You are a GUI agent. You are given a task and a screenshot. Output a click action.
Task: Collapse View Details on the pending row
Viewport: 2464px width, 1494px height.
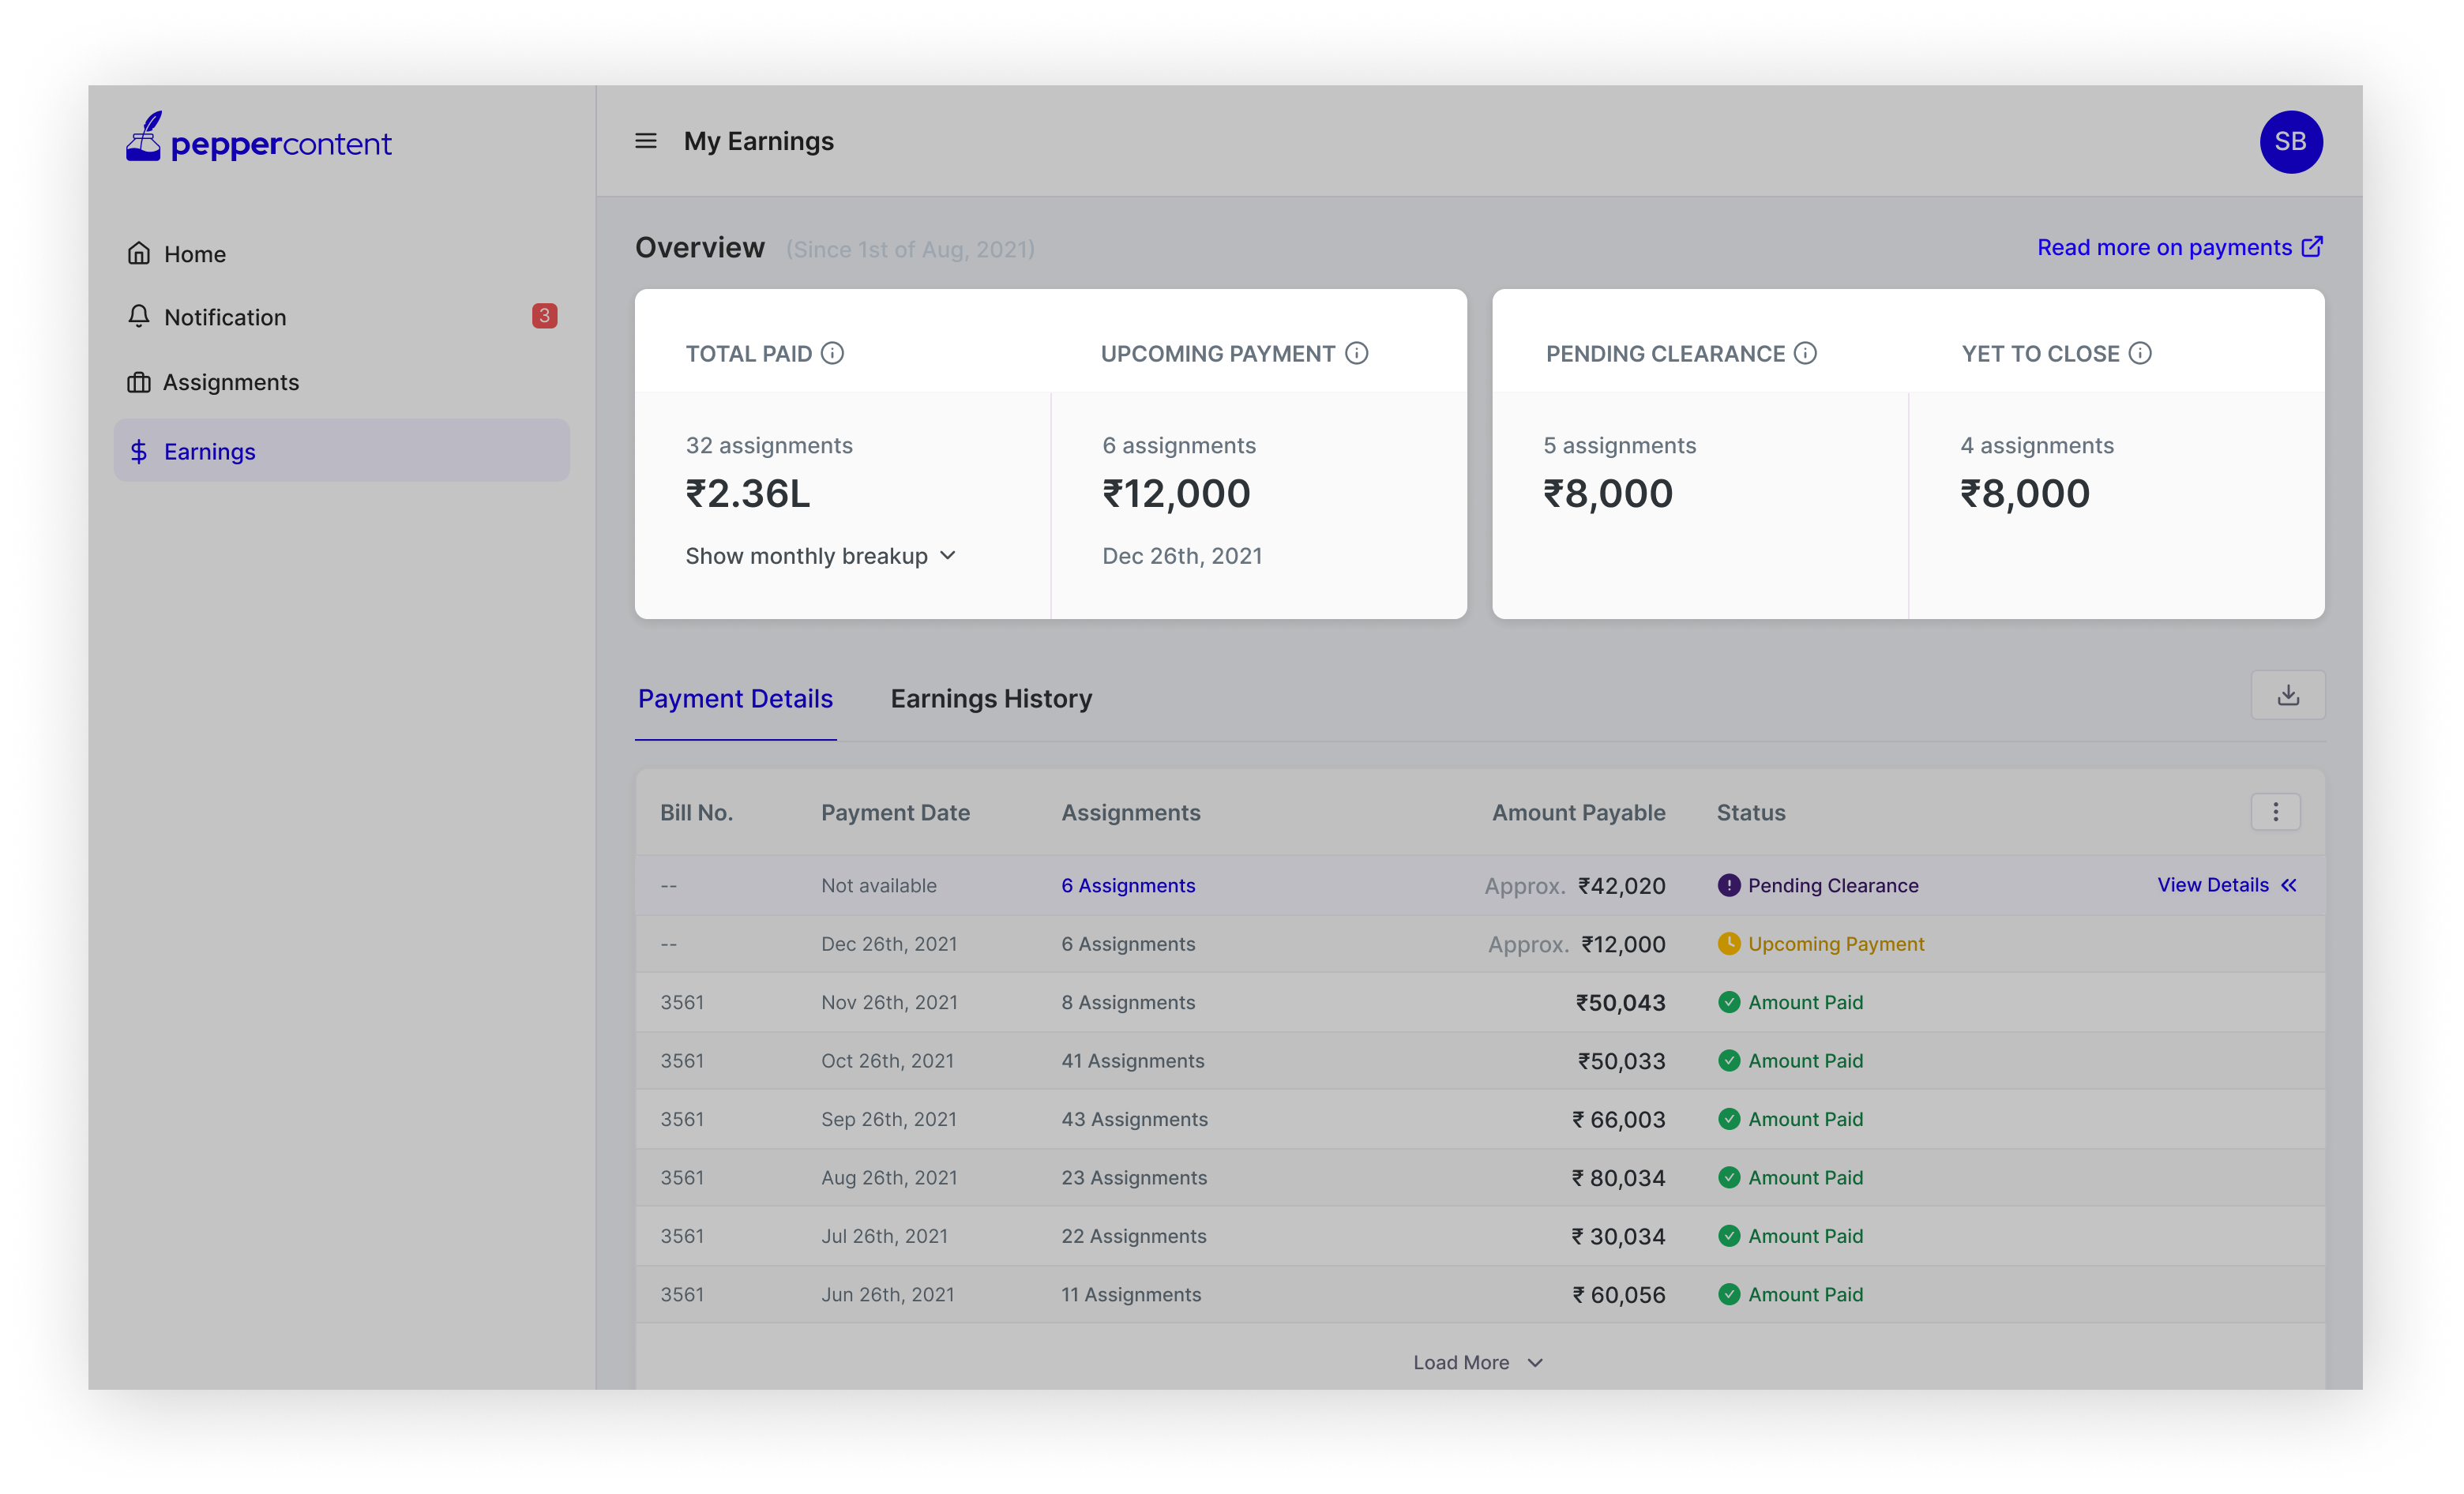2226,885
